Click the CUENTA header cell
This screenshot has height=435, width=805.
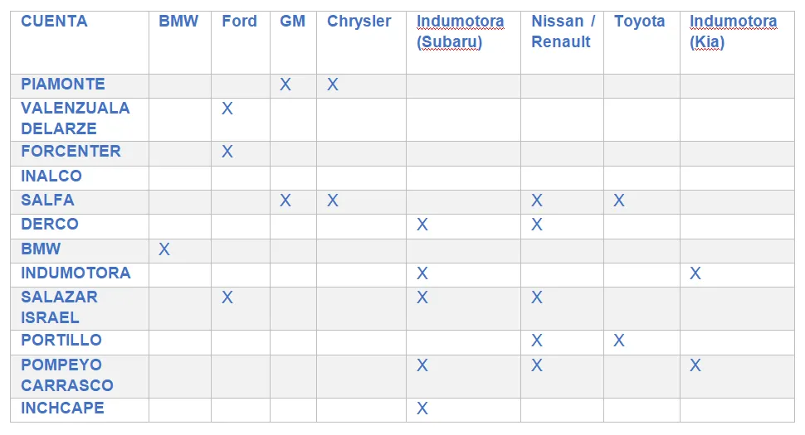click(54, 22)
